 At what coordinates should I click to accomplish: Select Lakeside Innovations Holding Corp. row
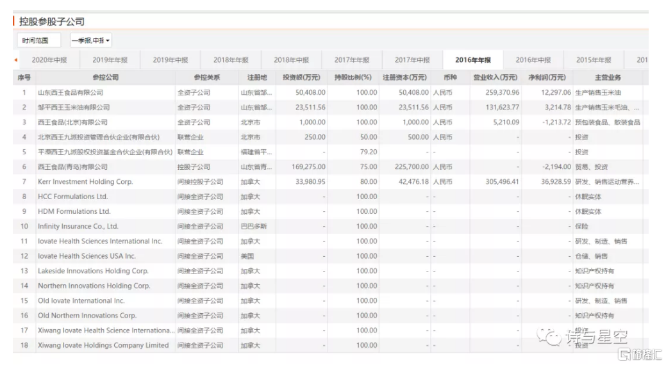331,271
